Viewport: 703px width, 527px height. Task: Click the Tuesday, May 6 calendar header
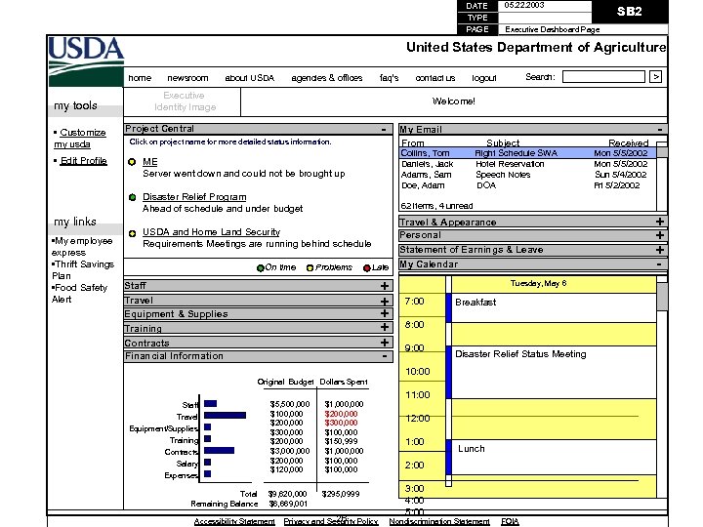pyautogui.click(x=538, y=283)
